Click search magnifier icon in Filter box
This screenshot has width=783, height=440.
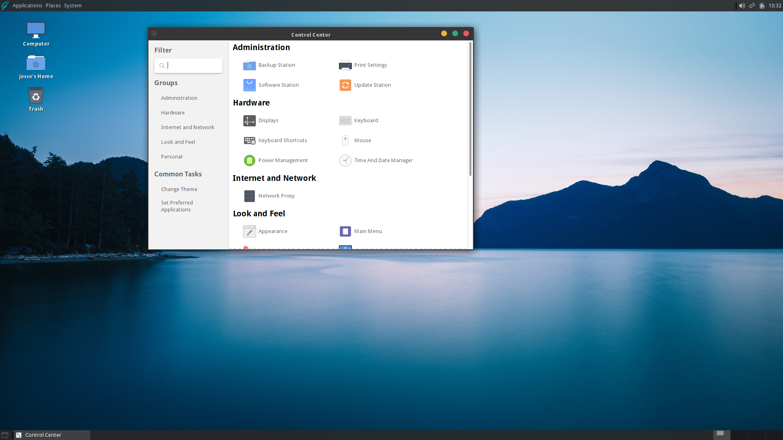(x=162, y=66)
